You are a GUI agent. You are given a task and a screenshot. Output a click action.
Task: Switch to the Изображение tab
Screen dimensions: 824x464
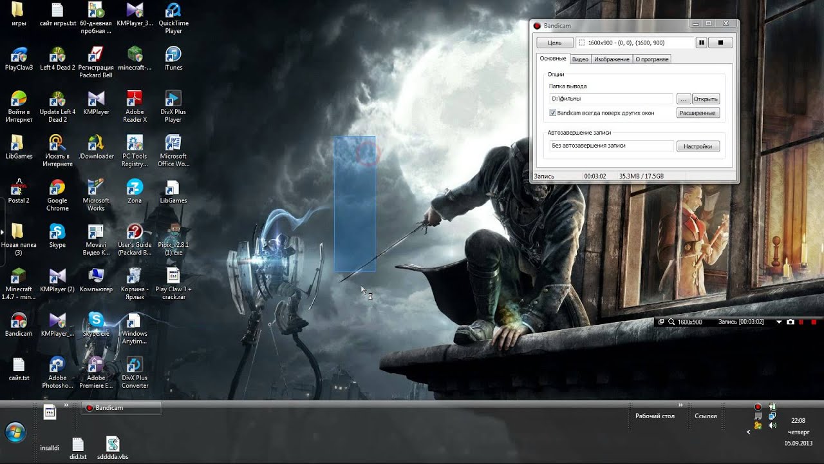tap(612, 59)
